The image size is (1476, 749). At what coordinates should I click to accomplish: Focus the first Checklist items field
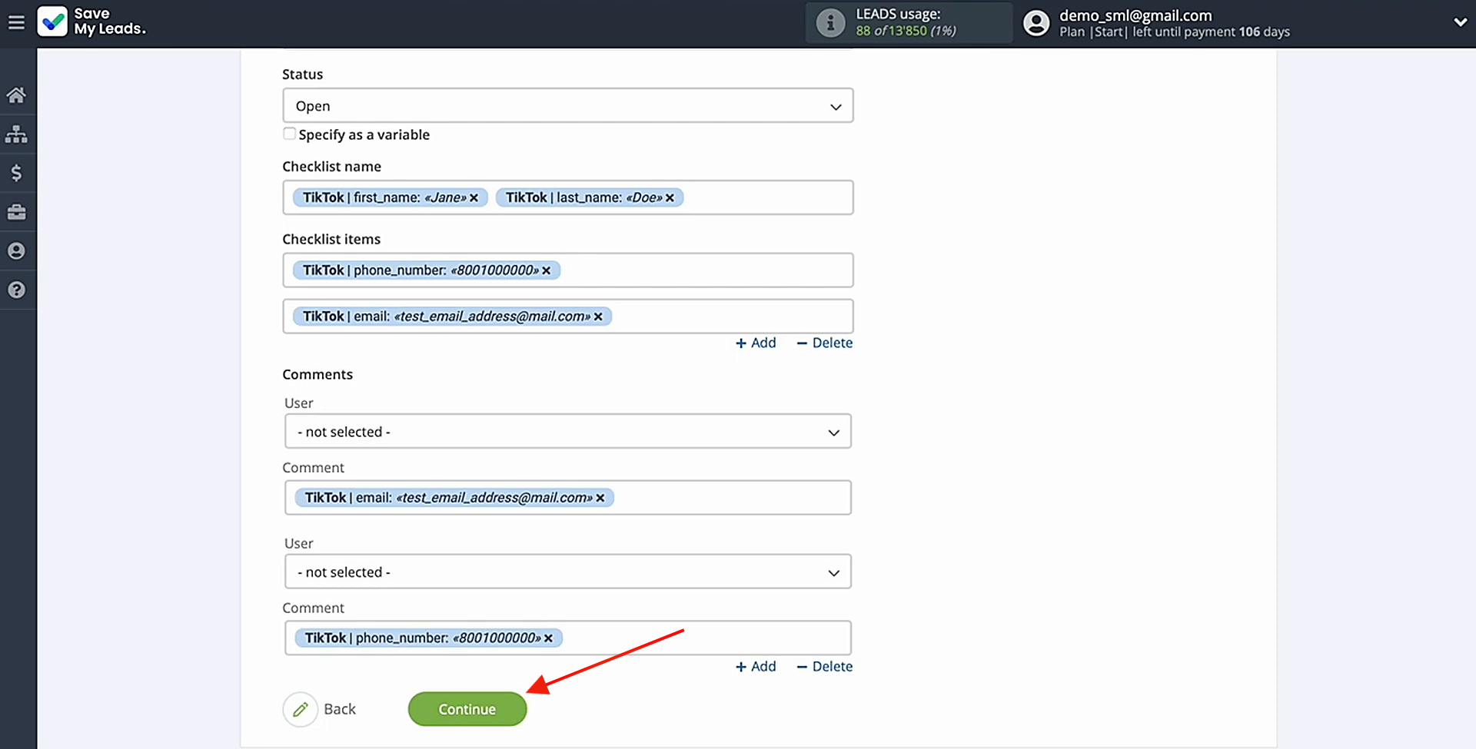[568, 270]
